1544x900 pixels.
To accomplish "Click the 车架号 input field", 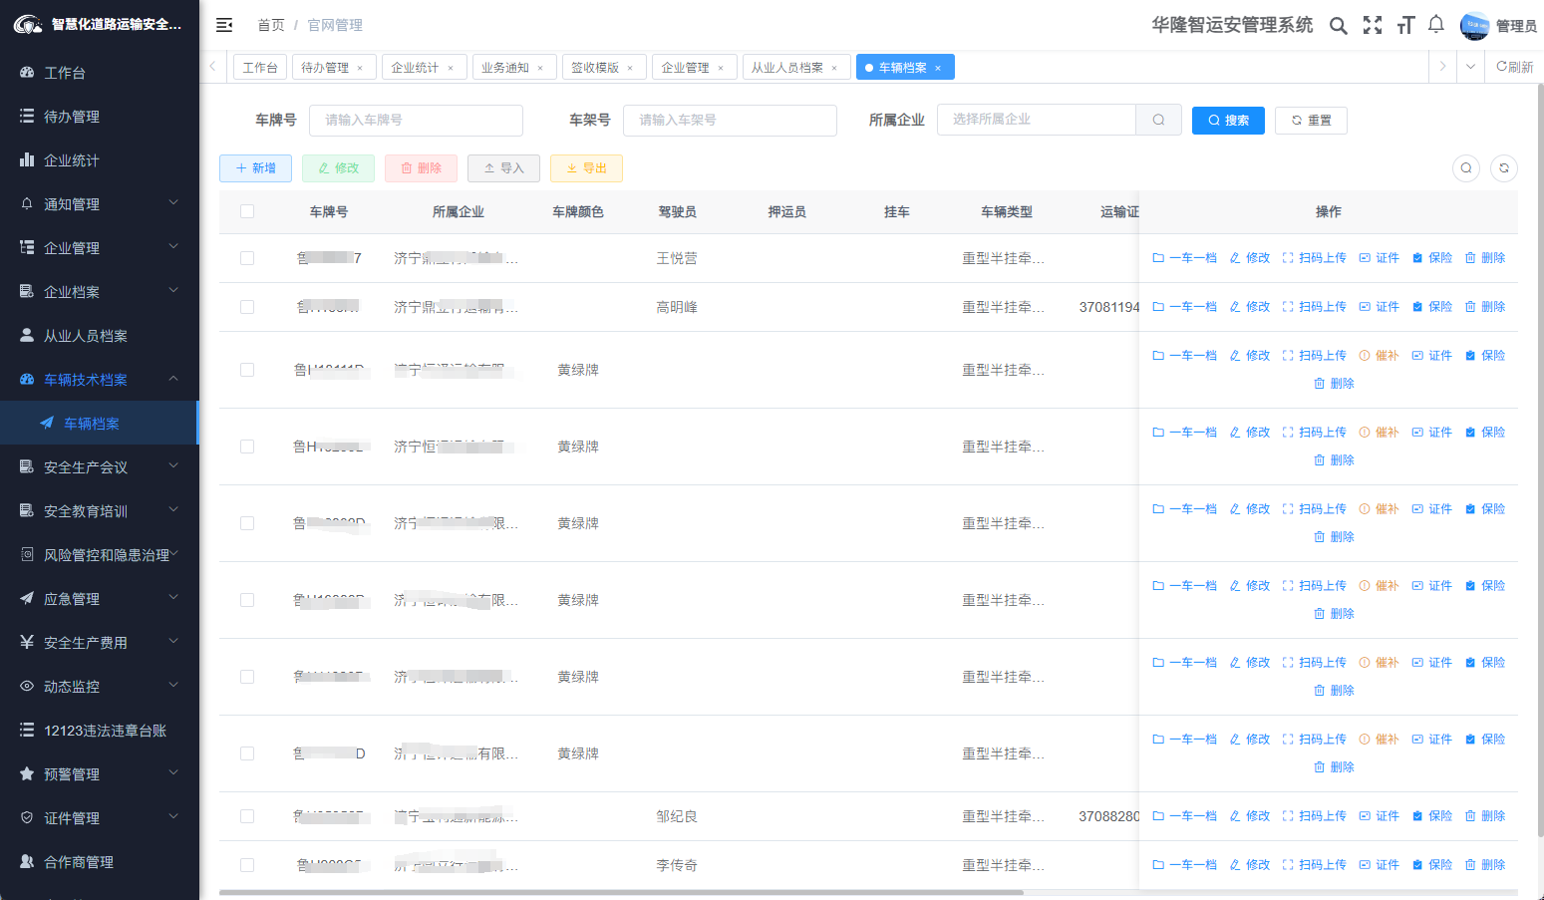I will coord(730,121).
